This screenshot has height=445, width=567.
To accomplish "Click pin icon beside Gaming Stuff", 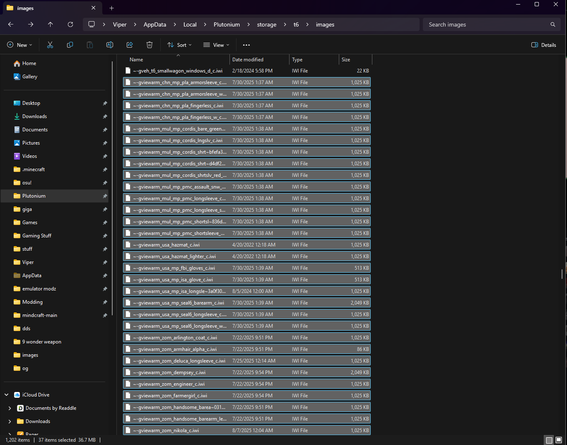I will pyautogui.click(x=105, y=236).
